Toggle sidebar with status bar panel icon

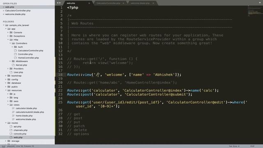[x=4, y=146]
